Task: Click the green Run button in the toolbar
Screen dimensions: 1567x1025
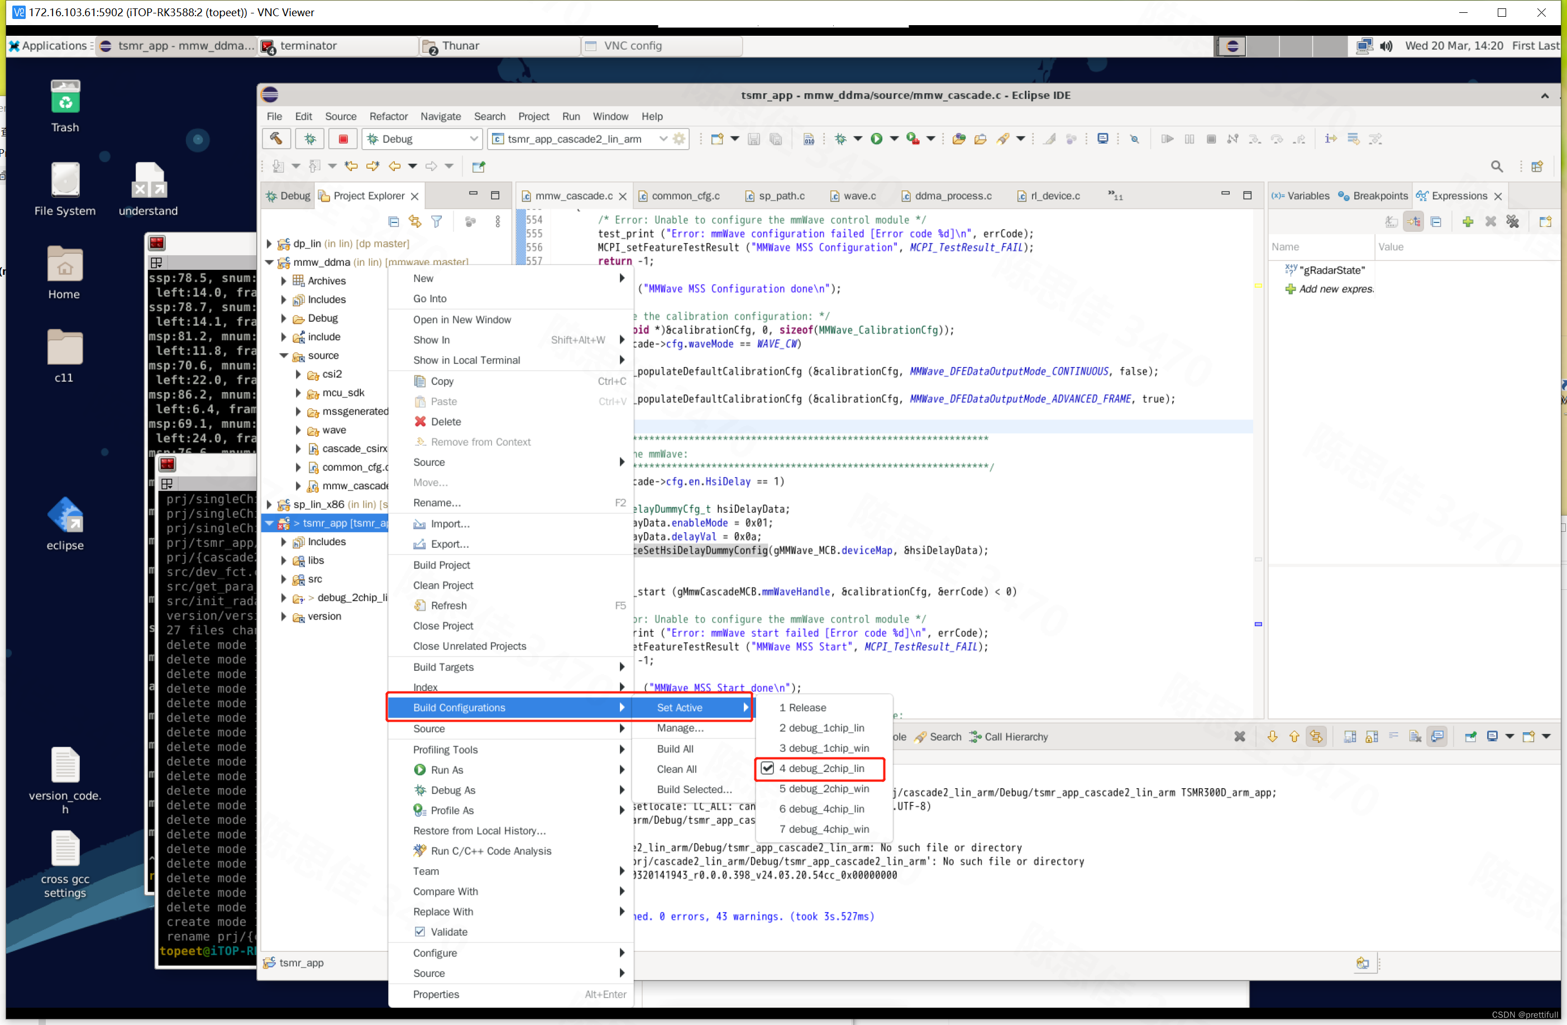Action: coord(876,139)
